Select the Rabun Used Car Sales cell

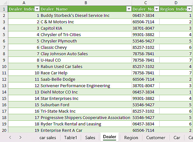[x=86, y=67]
